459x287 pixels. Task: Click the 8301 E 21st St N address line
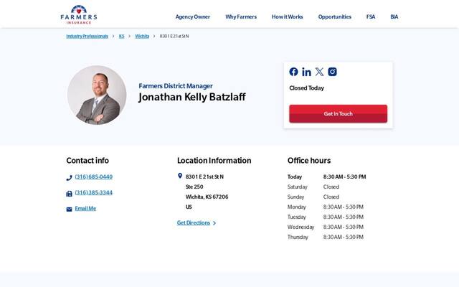204,177
